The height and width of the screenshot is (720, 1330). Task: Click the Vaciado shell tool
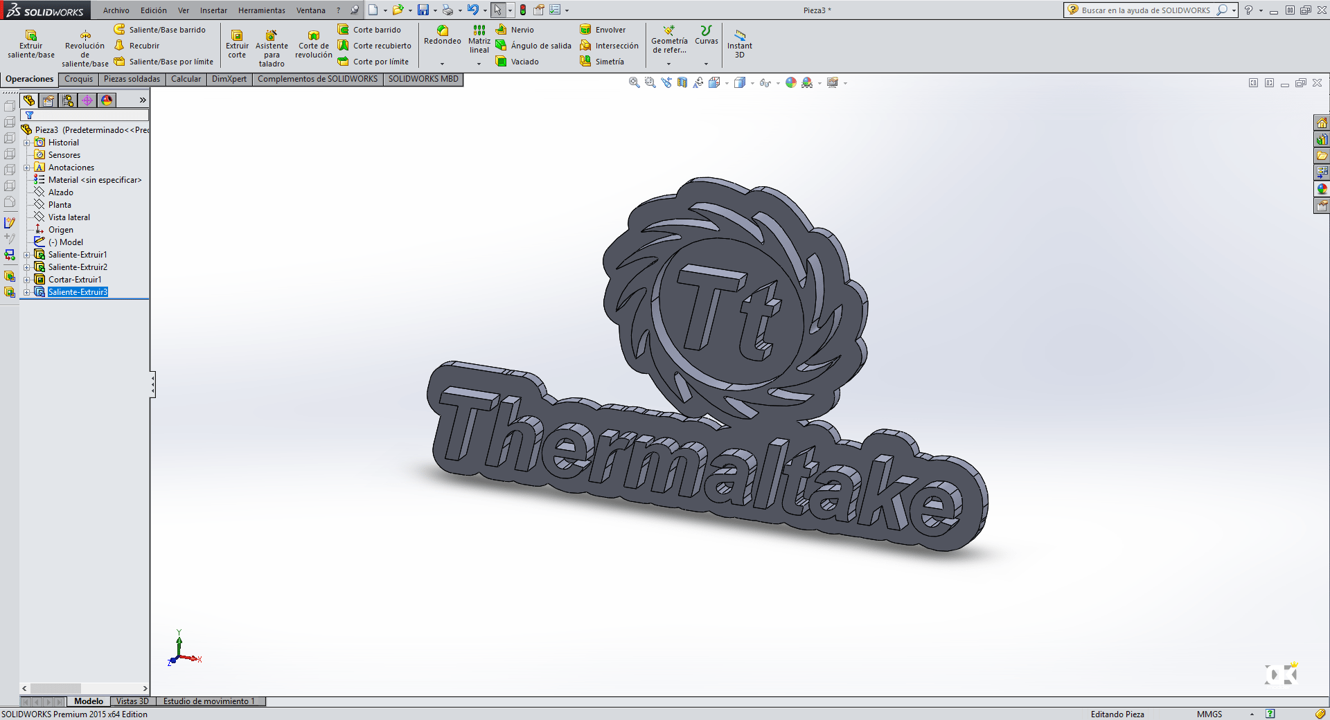(517, 62)
